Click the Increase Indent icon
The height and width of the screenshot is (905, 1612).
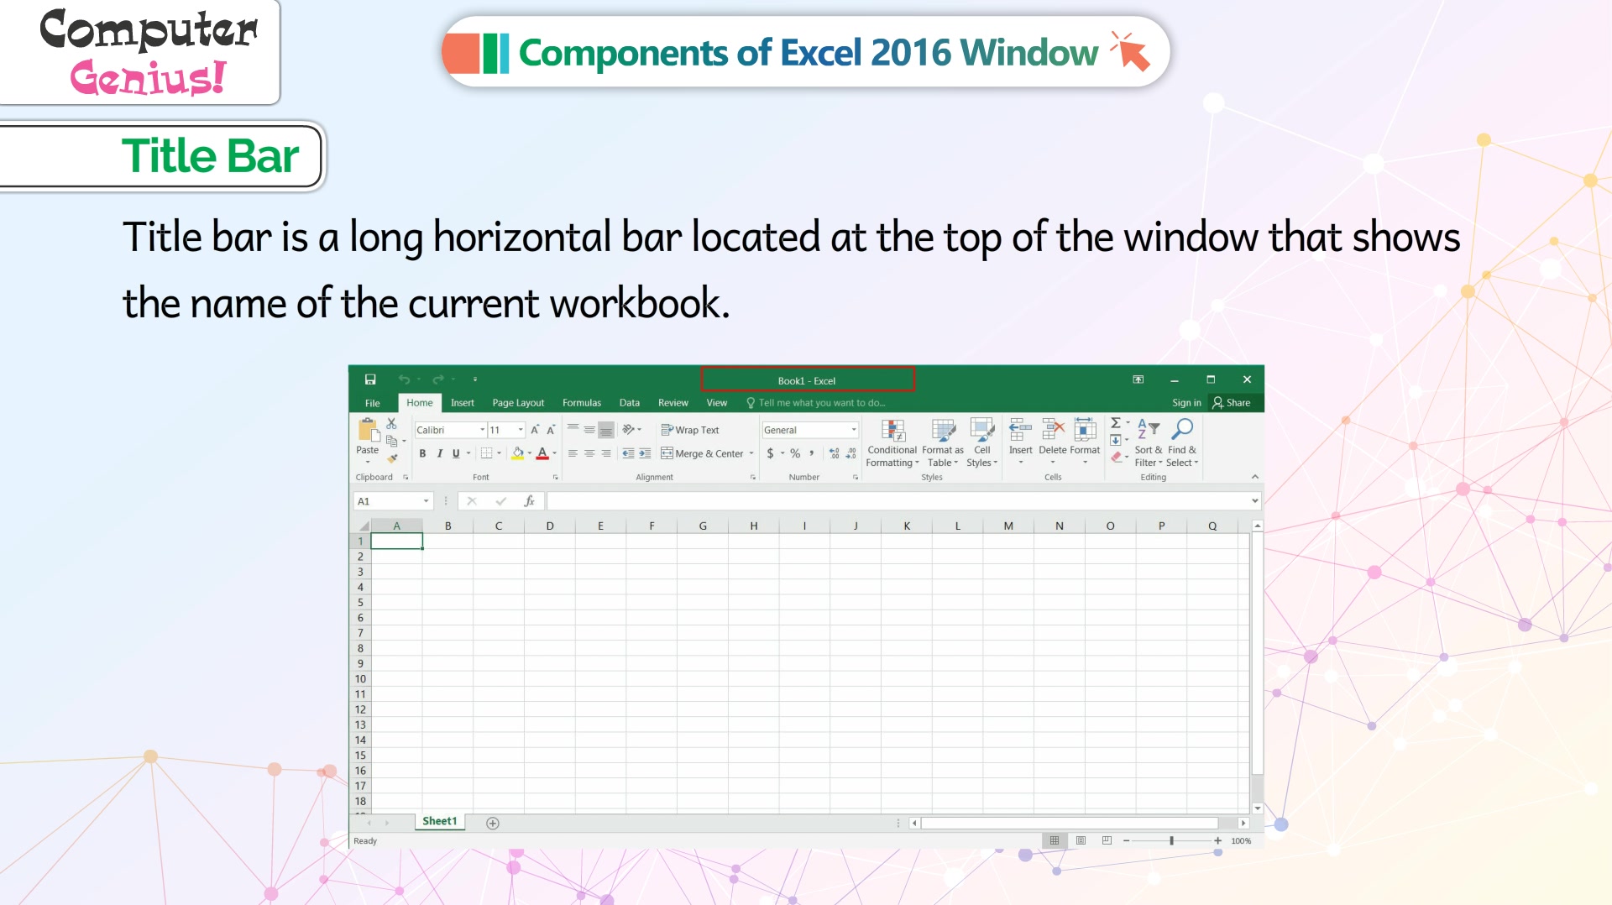pyautogui.click(x=645, y=453)
